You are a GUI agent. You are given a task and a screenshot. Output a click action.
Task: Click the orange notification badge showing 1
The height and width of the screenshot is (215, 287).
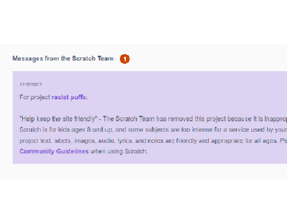tap(125, 59)
